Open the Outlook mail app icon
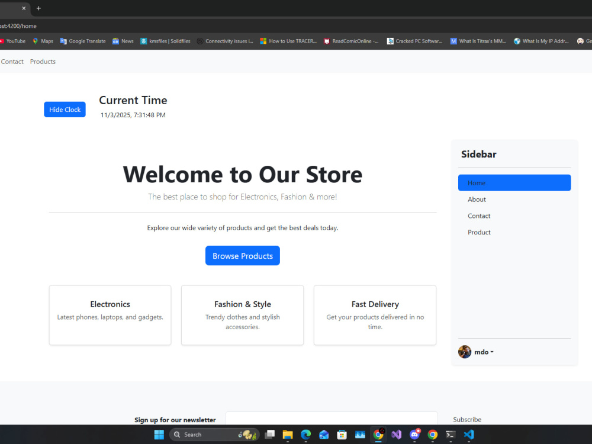The width and height of the screenshot is (592, 444). point(324,435)
